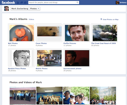
Task: Open the Mobile Photos album link
Action: click(x=42, y=69)
